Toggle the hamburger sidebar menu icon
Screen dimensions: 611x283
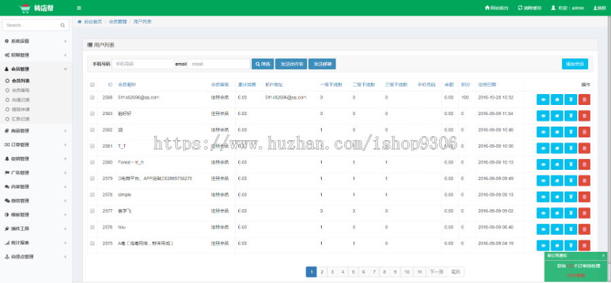point(79,7)
